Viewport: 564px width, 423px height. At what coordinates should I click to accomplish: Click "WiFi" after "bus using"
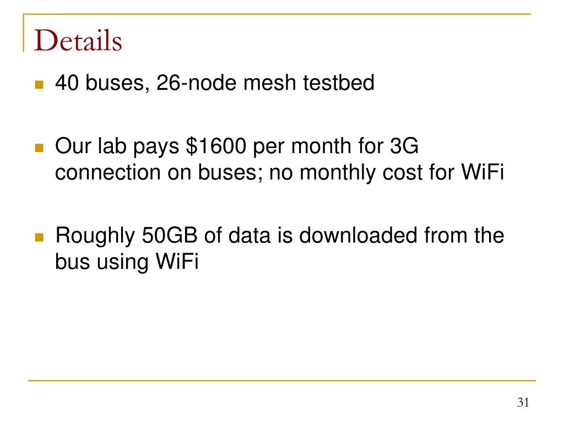(x=177, y=261)
